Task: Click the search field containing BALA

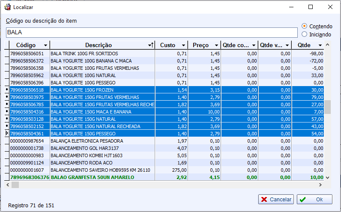Action: [x=151, y=33]
